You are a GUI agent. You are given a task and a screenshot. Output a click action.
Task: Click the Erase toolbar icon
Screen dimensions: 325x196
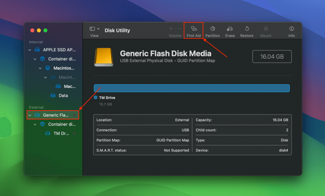pos(230,29)
